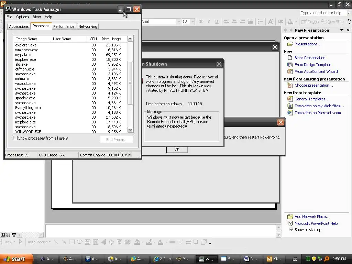Check Show processes from all users

coord(15,138)
